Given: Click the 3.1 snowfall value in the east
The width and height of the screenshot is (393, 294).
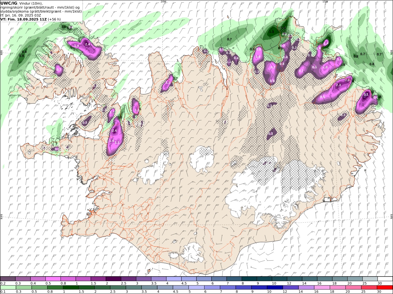Looking at the screenshot, I should (x=366, y=94).
